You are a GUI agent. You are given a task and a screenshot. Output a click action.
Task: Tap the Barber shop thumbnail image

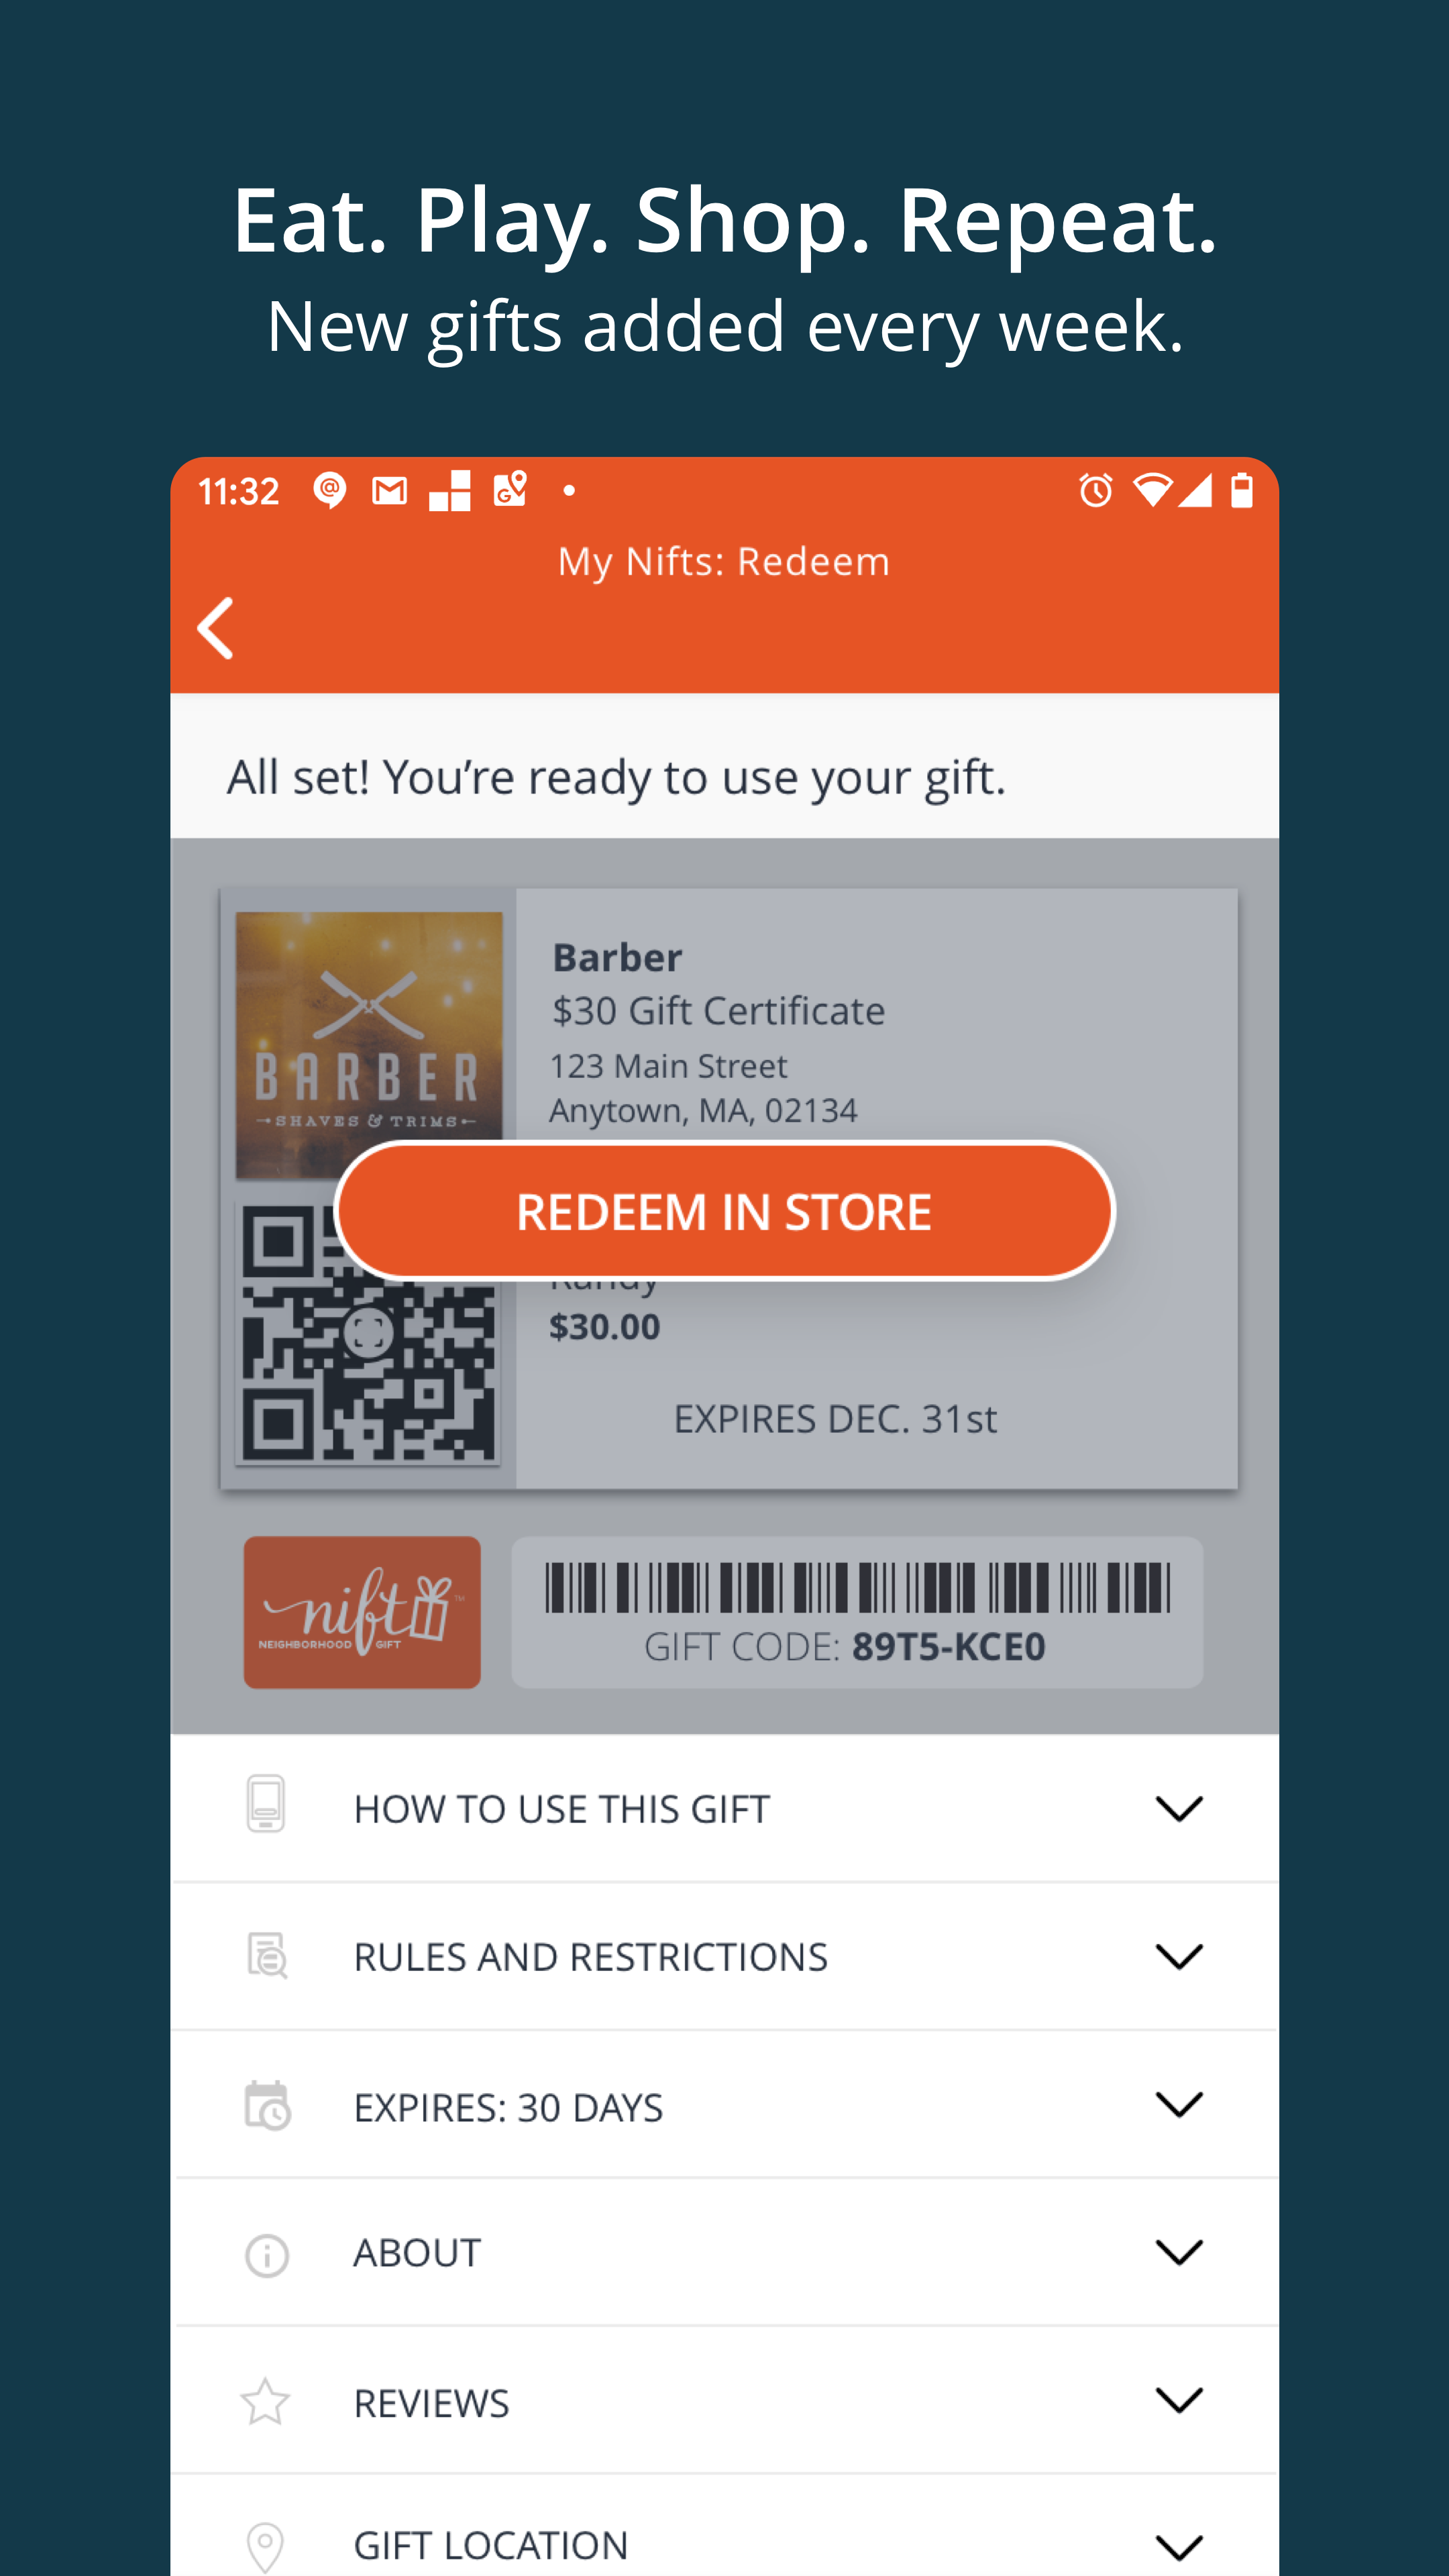pos(369,1044)
